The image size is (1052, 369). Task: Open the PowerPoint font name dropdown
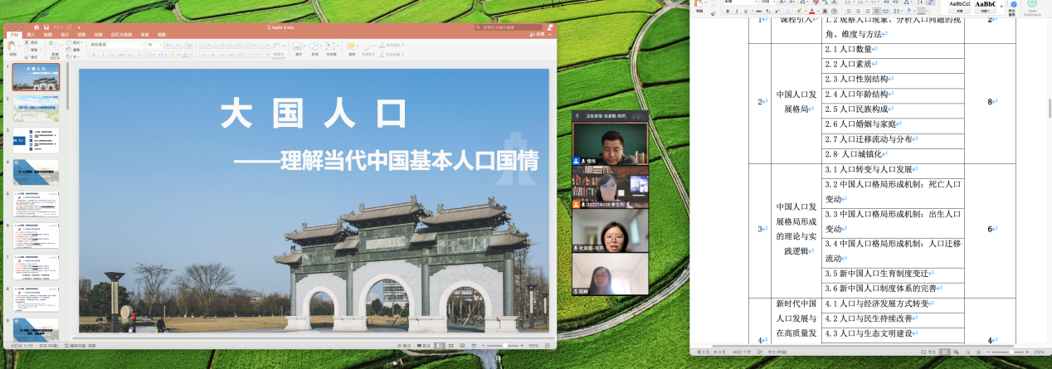143,45
